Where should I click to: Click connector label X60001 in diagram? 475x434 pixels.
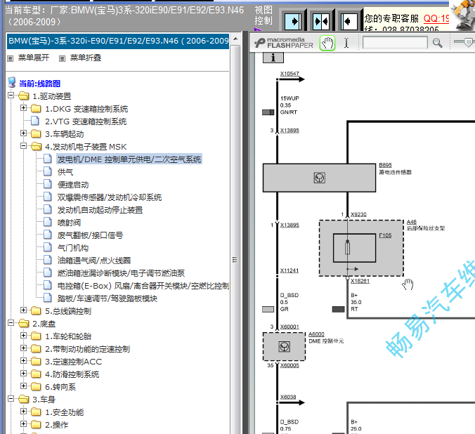coord(289,327)
